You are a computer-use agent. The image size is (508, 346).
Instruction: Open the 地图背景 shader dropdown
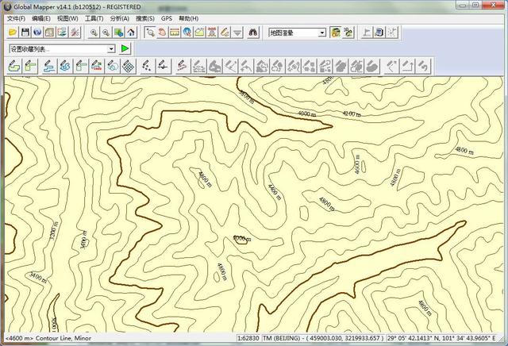pyautogui.click(x=297, y=33)
